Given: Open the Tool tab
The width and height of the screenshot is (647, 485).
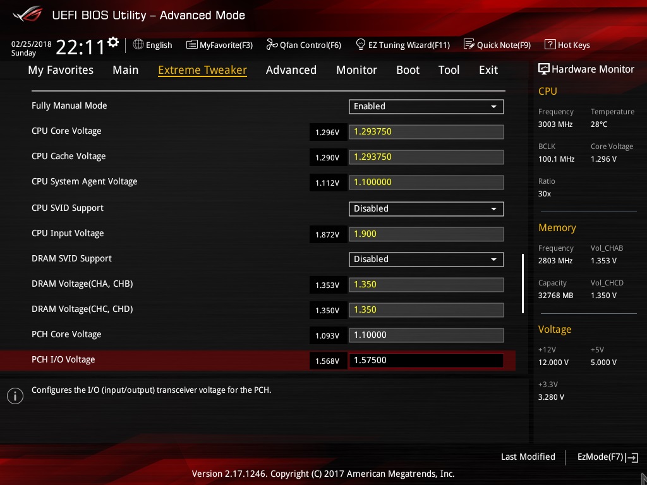Looking at the screenshot, I should point(449,70).
